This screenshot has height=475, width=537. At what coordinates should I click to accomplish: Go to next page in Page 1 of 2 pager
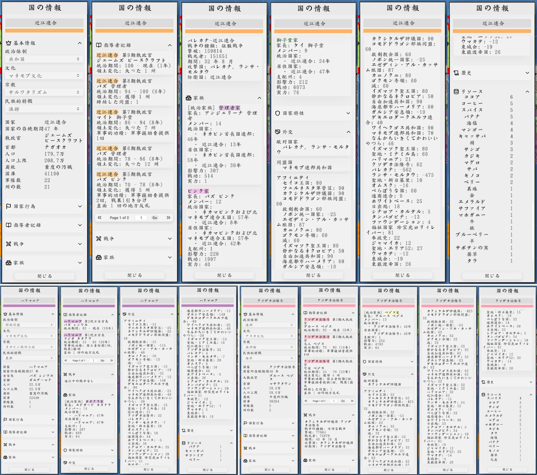(x=168, y=218)
